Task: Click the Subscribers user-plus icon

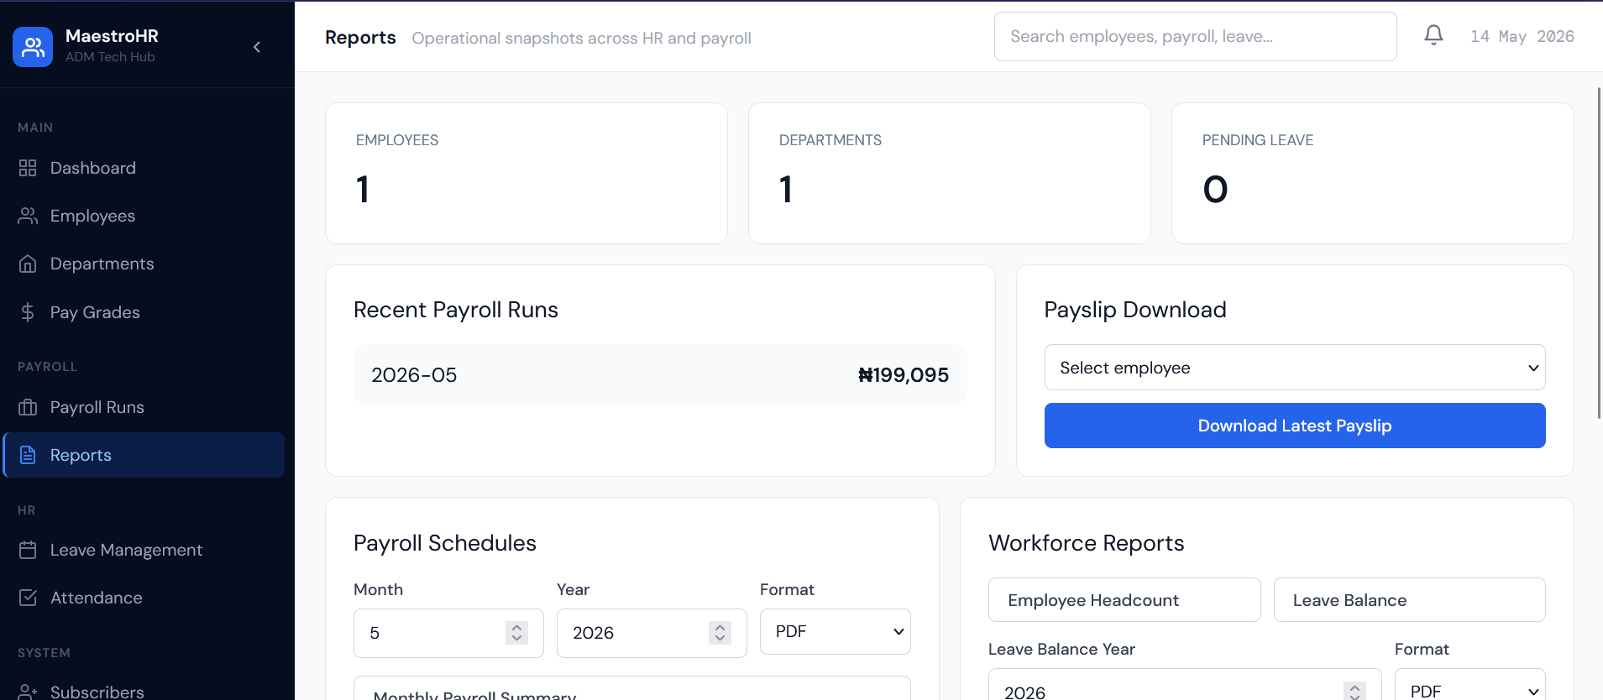Action: pos(28,692)
